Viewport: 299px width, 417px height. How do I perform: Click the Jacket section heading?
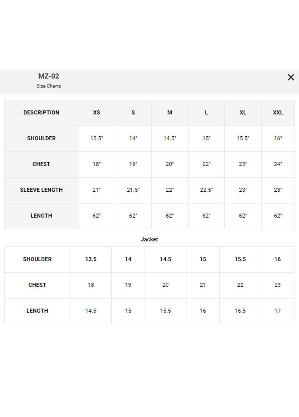coord(149,240)
